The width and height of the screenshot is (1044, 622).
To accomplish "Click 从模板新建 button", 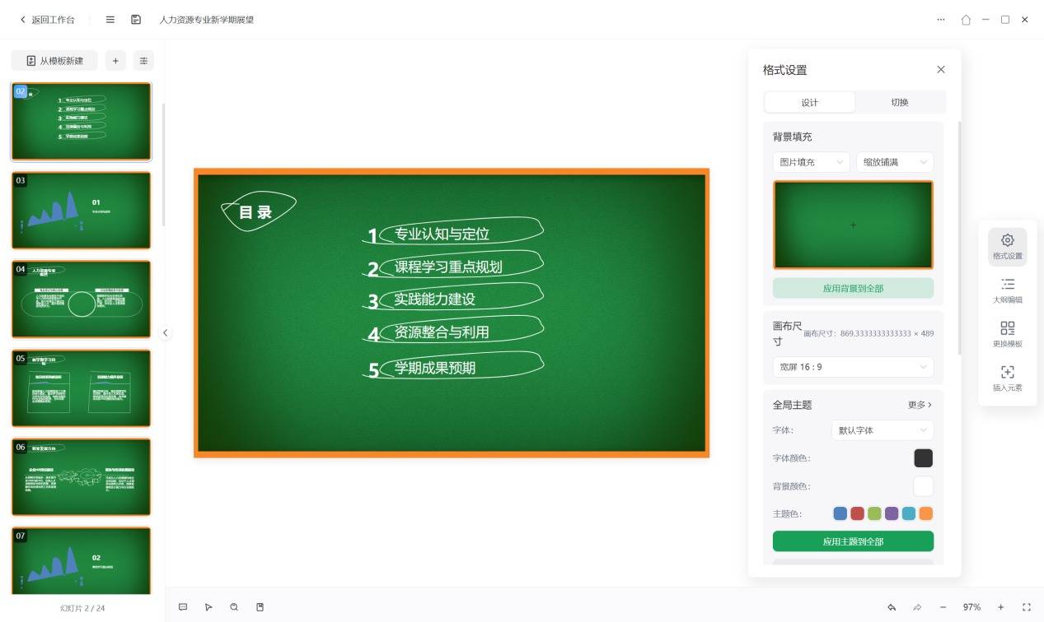I will click(54, 61).
